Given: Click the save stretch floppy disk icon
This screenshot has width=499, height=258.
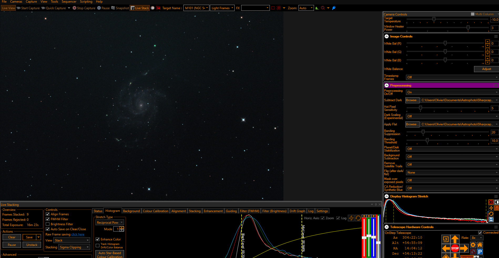Looking at the screenshot, I should [491, 219].
